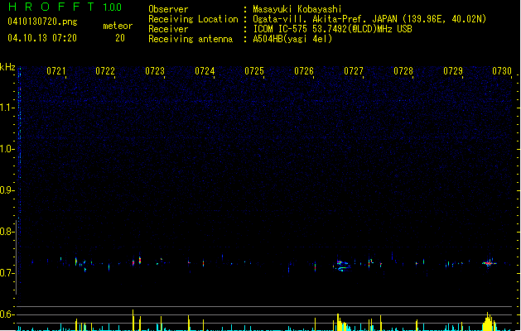Click the bright echo cluster before 0730

pos(489,263)
